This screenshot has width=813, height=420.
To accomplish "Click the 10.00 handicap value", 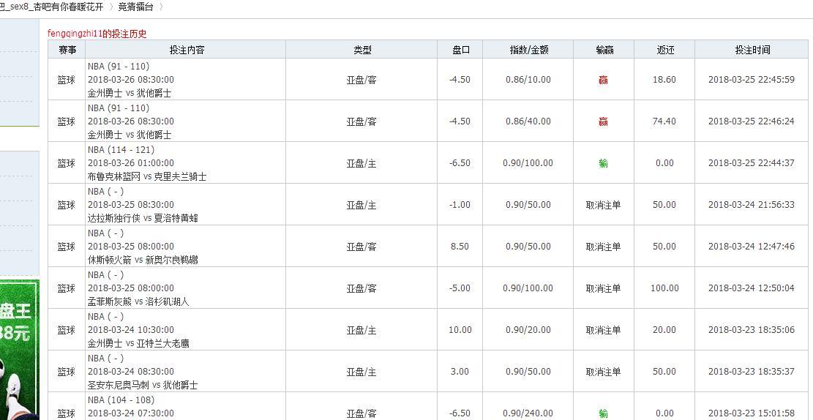I will pyautogui.click(x=460, y=330).
